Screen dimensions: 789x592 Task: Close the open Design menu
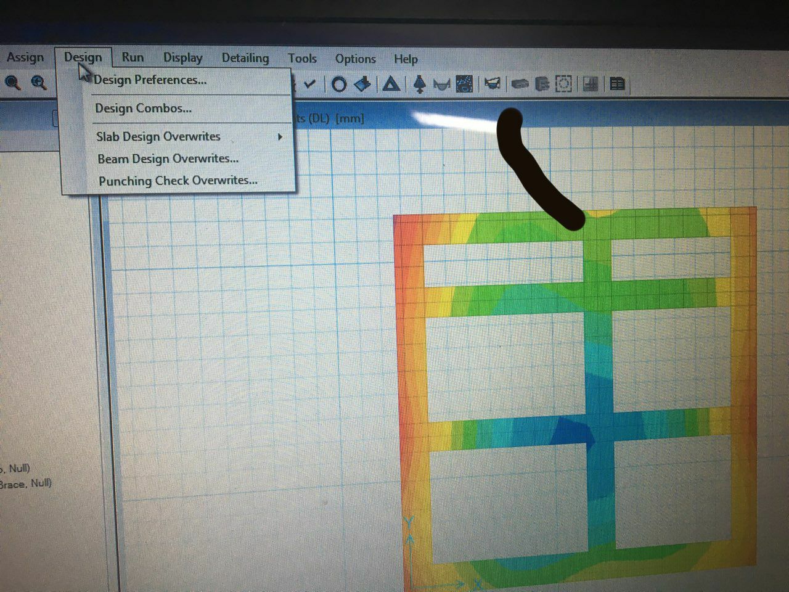tap(83, 57)
